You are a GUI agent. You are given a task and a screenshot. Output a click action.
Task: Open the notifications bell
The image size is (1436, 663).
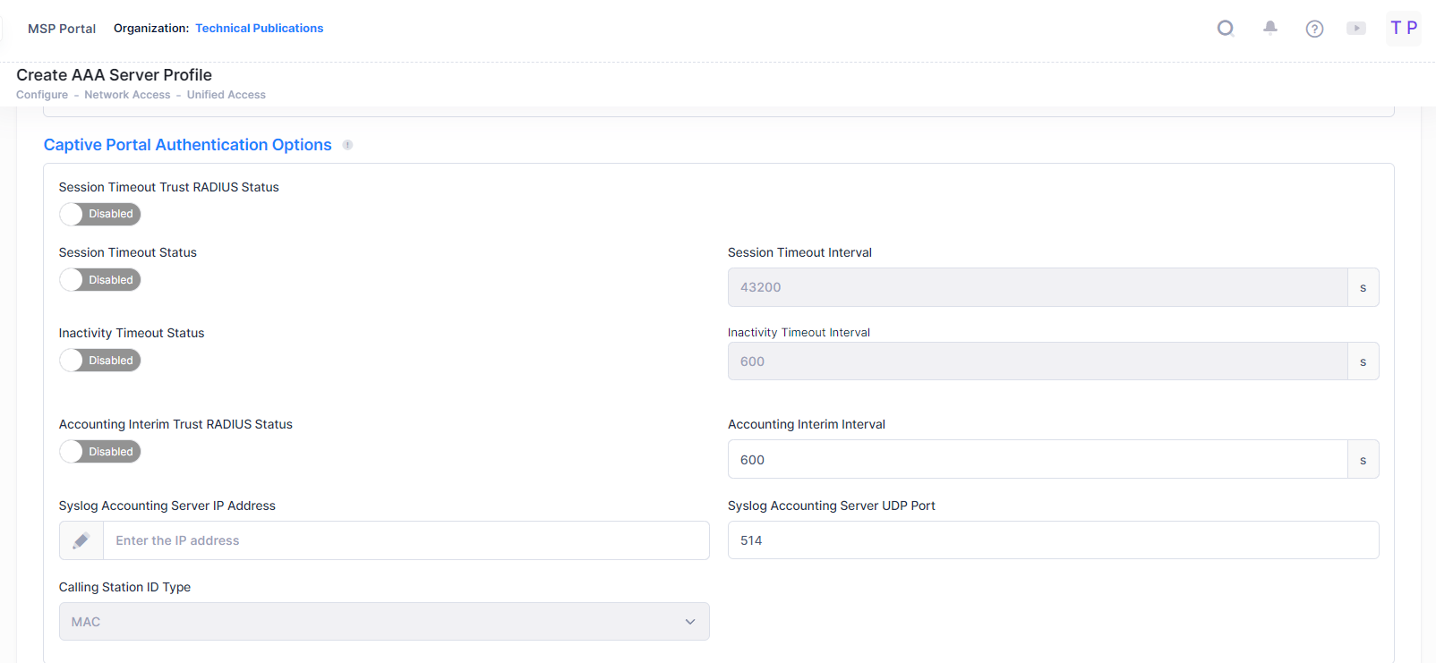(1269, 29)
